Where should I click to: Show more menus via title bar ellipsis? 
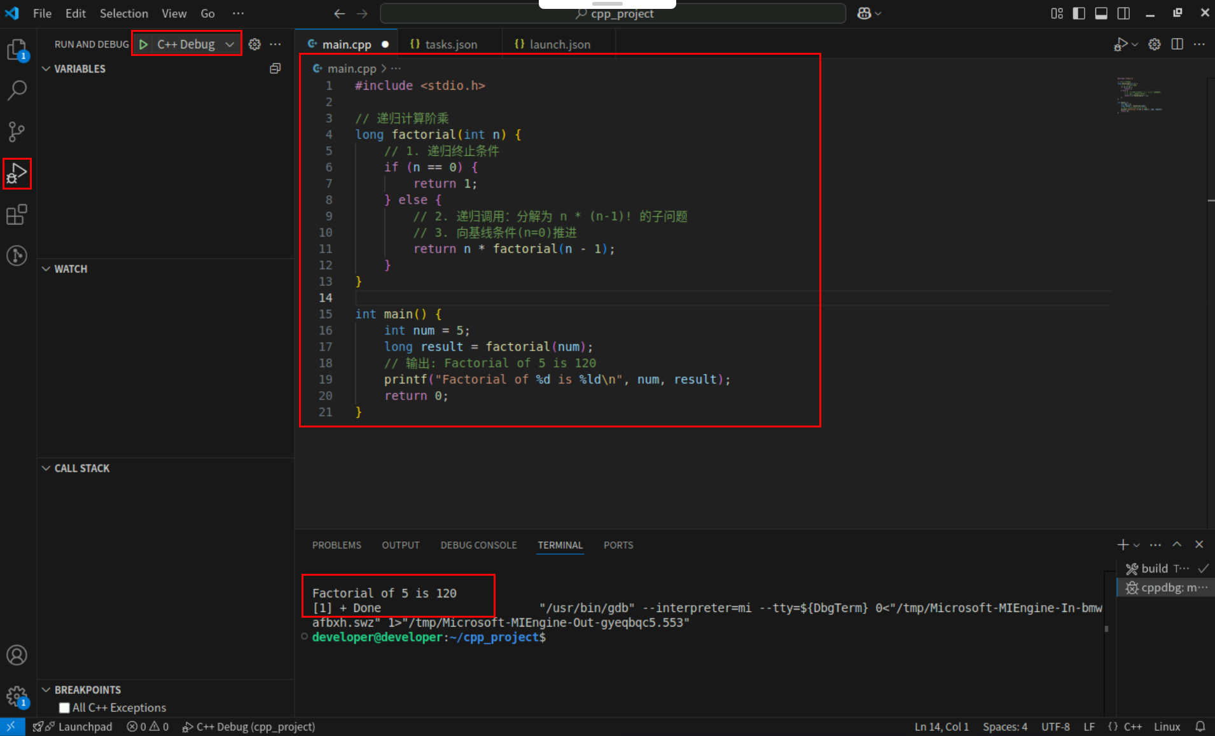pos(238,13)
